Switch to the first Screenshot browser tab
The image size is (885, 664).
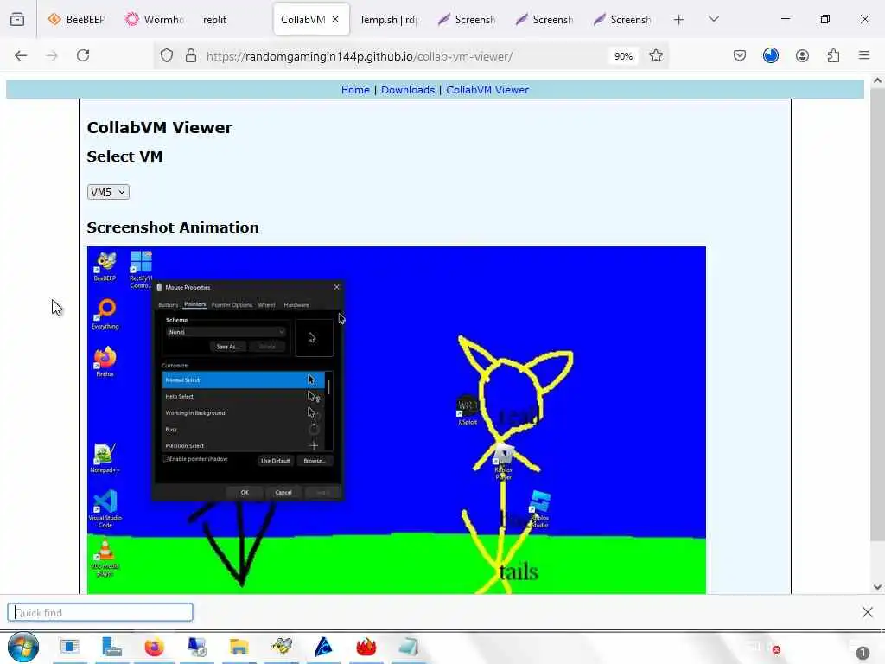pyautogui.click(x=467, y=19)
